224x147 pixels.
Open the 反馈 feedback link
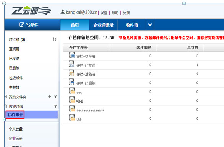(x=126, y=13)
